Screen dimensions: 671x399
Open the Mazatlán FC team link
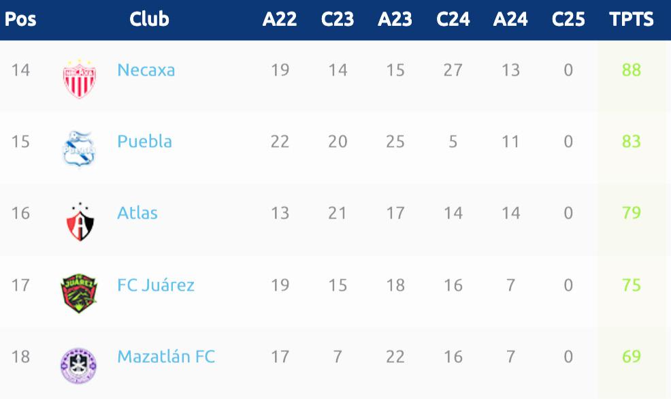[166, 356]
